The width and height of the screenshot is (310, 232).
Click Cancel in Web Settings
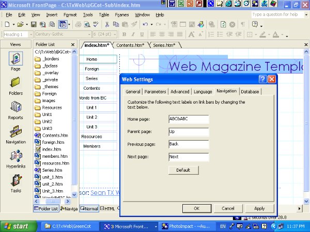(x=228, y=208)
